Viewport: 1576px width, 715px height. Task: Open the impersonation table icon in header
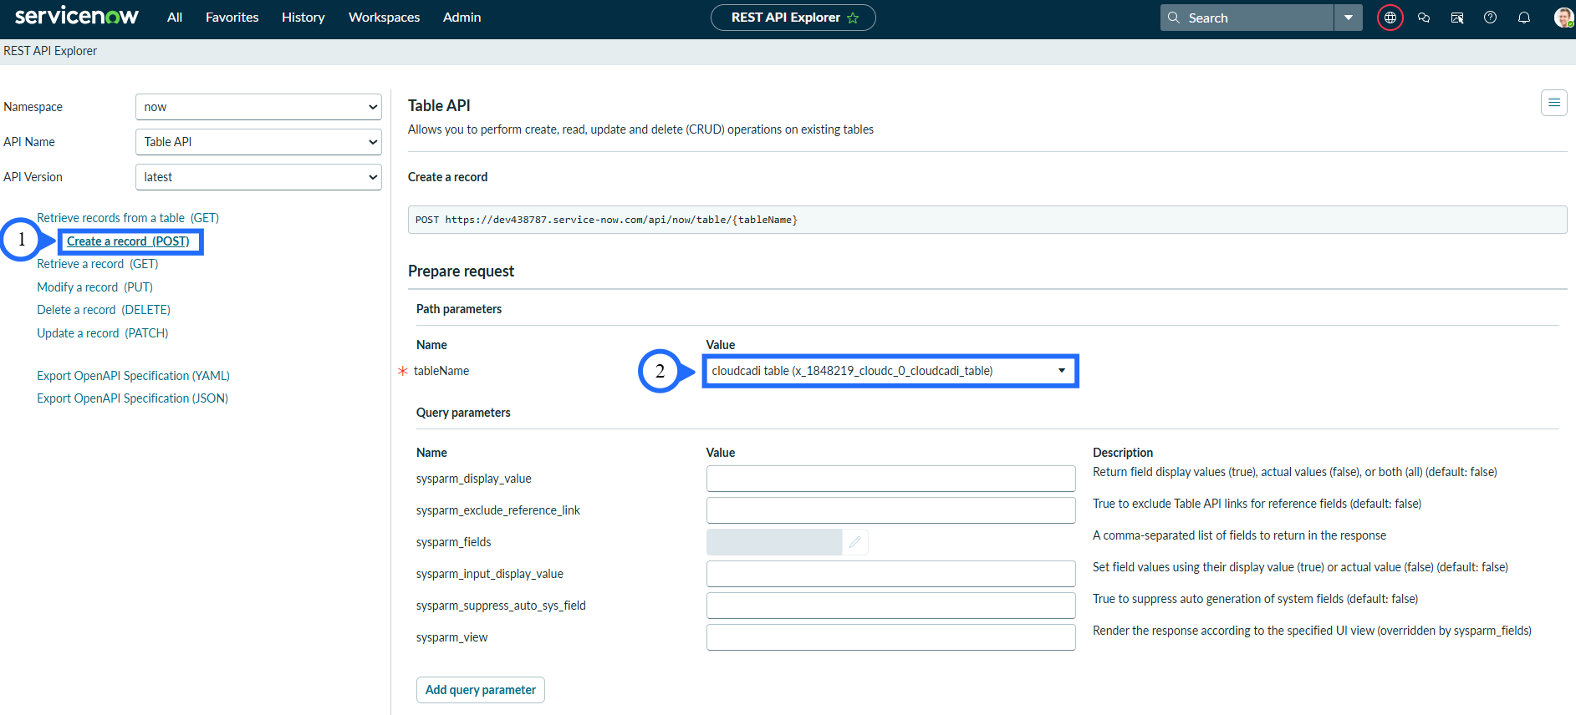click(1457, 18)
